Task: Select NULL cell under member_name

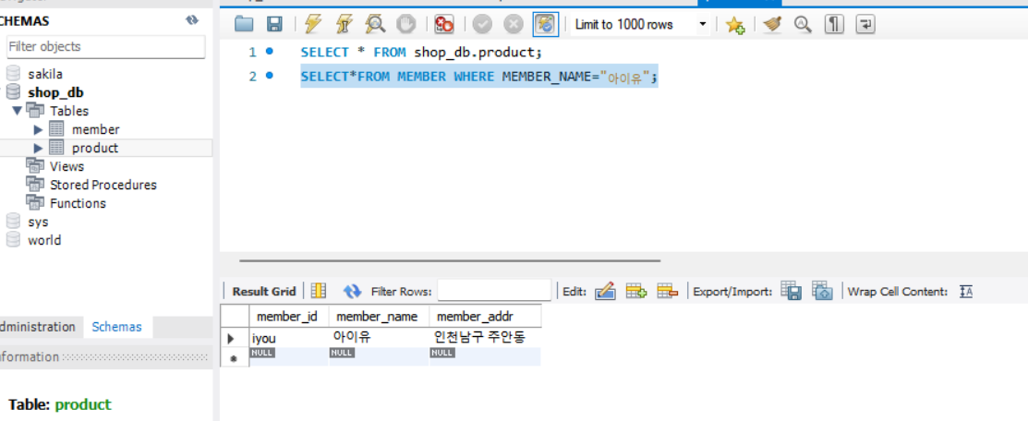Action: (x=379, y=356)
